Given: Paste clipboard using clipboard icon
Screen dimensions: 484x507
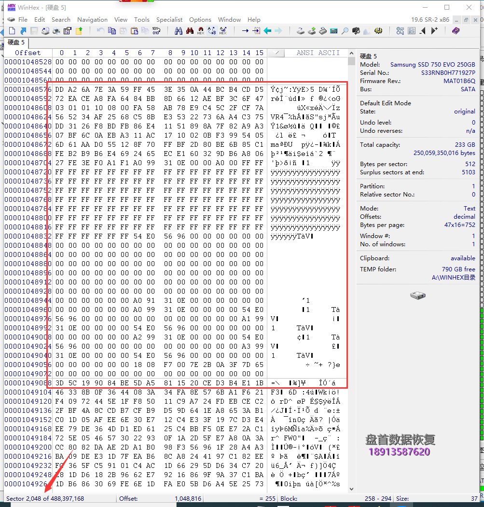Looking at the screenshot, I should tap(134, 31).
